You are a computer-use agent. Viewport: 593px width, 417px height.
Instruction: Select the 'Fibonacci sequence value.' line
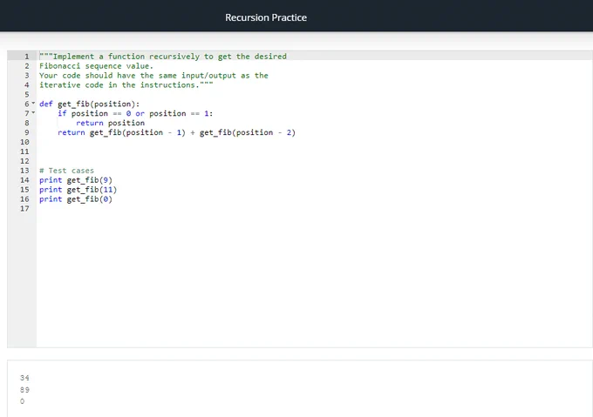tap(97, 66)
